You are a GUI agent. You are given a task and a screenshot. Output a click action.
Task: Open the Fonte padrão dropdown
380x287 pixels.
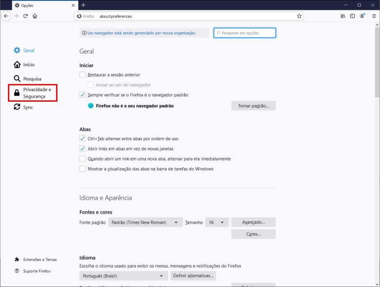[x=145, y=222]
